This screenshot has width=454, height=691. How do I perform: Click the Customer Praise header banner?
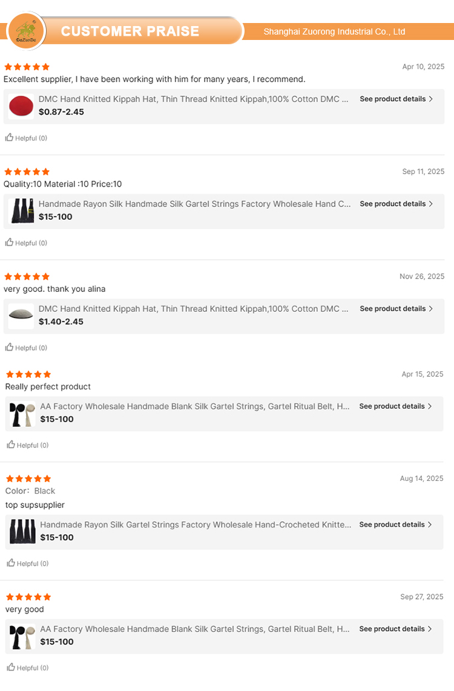[x=130, y=31]
